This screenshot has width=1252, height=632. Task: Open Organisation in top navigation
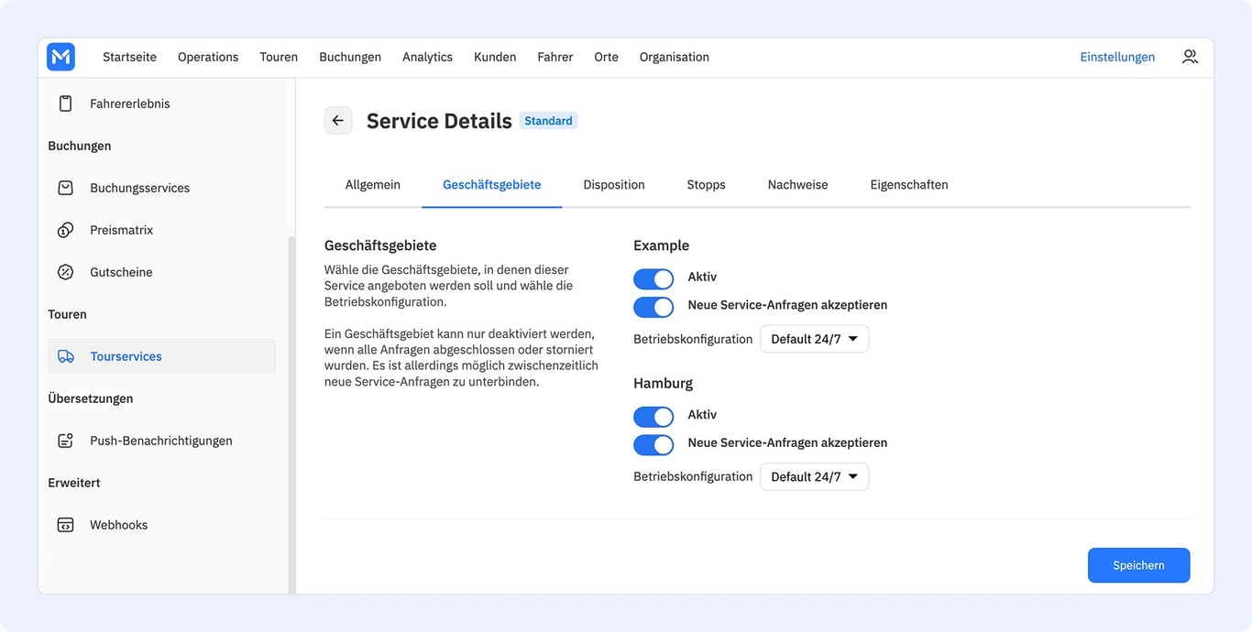[675, 57]
